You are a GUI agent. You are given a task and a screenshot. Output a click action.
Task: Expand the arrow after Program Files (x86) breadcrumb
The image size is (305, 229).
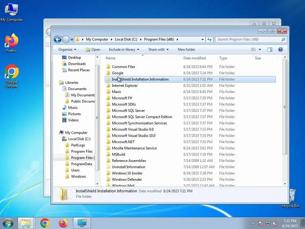(178, 39)
